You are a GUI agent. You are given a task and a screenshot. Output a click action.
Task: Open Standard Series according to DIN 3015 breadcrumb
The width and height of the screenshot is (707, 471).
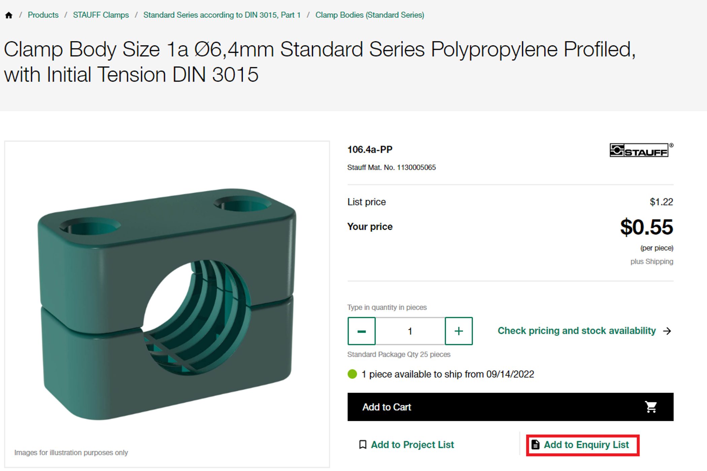[222, 15]
